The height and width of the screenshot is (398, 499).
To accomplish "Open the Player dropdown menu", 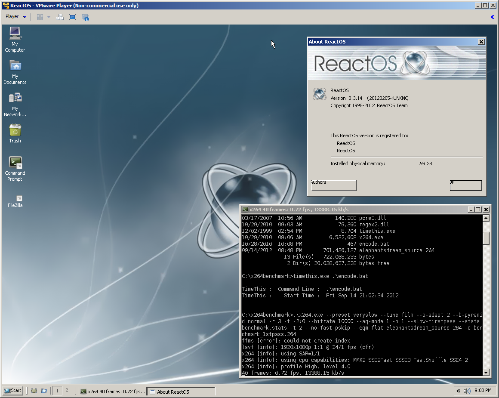I will [16, 17].
